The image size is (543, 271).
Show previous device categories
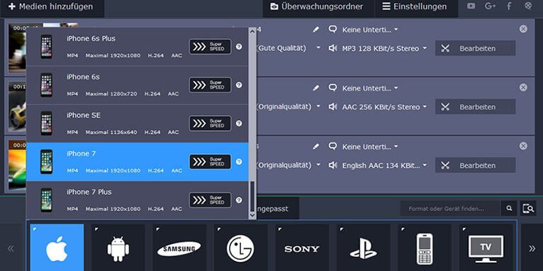[11, 248]
